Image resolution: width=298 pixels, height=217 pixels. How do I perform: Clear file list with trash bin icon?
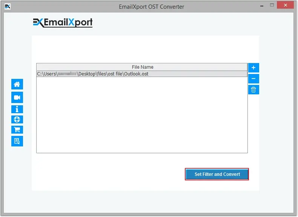pos(253,89)
